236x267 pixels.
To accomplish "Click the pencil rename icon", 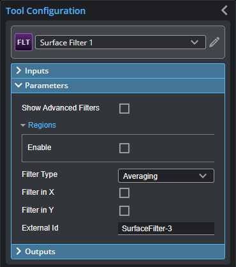I will click(x=214, y=42).
